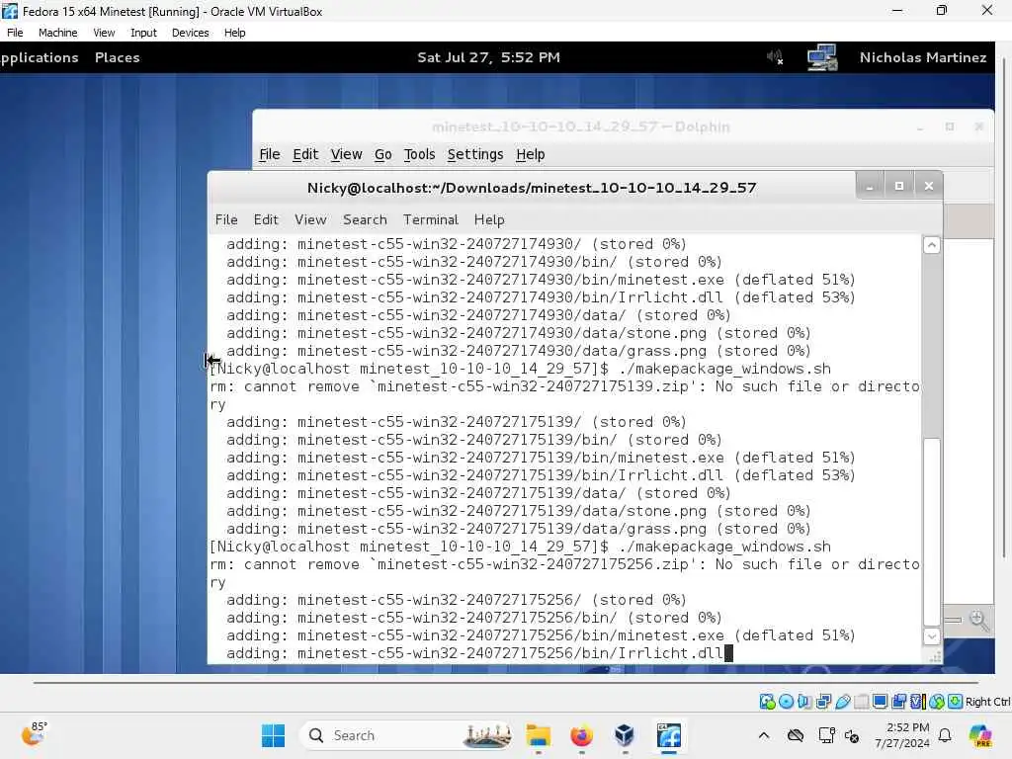
Task: Click the running Fedora VM taskbar icon
Action: [x=669, y=735]
